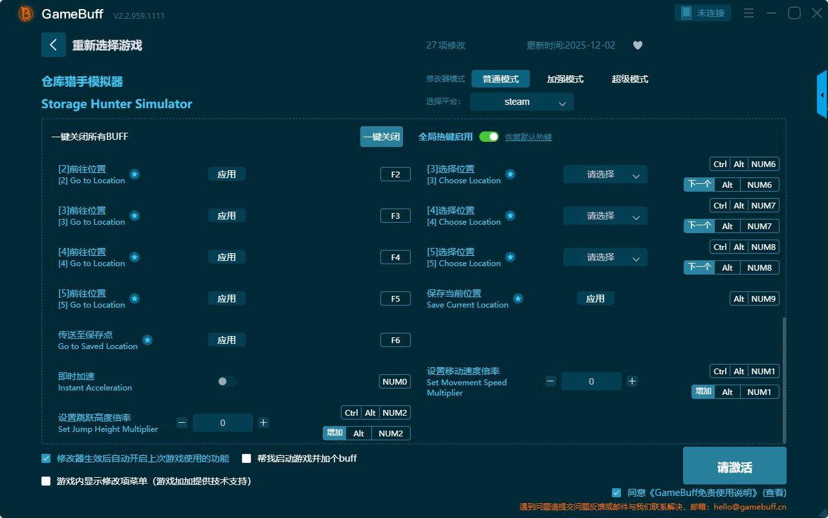Check the 游戏内显示修改项菜单 checkbox
Viewport: 828px width, 518px height.
[x=46, y=481]
